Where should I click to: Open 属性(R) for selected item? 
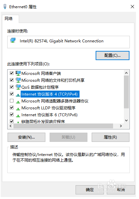(110, 137)
